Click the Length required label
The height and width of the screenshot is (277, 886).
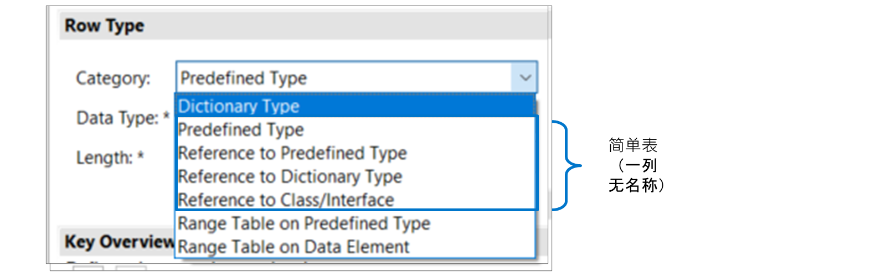(110, 158)
